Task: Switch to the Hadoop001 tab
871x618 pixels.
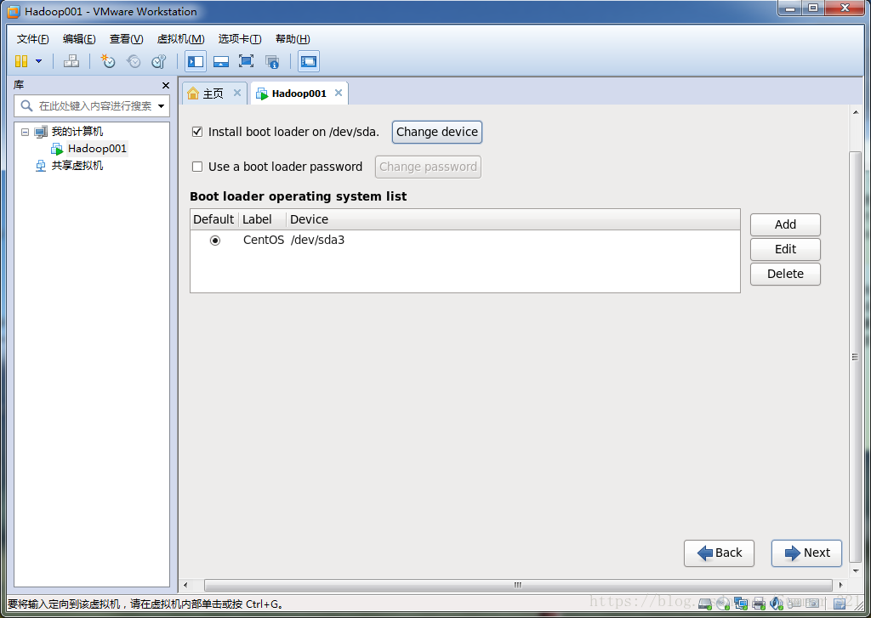Action: click(299, 94)
